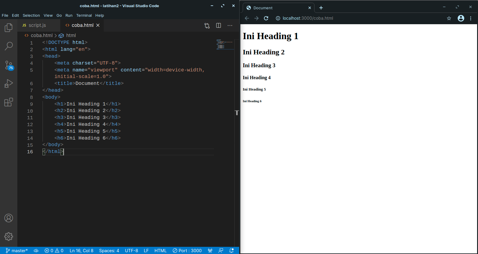Image resolution: width=478 pixels, height=254 pixels.
Task: Click Ini Heading 1 on the web page
Action: tap(270, 36)
